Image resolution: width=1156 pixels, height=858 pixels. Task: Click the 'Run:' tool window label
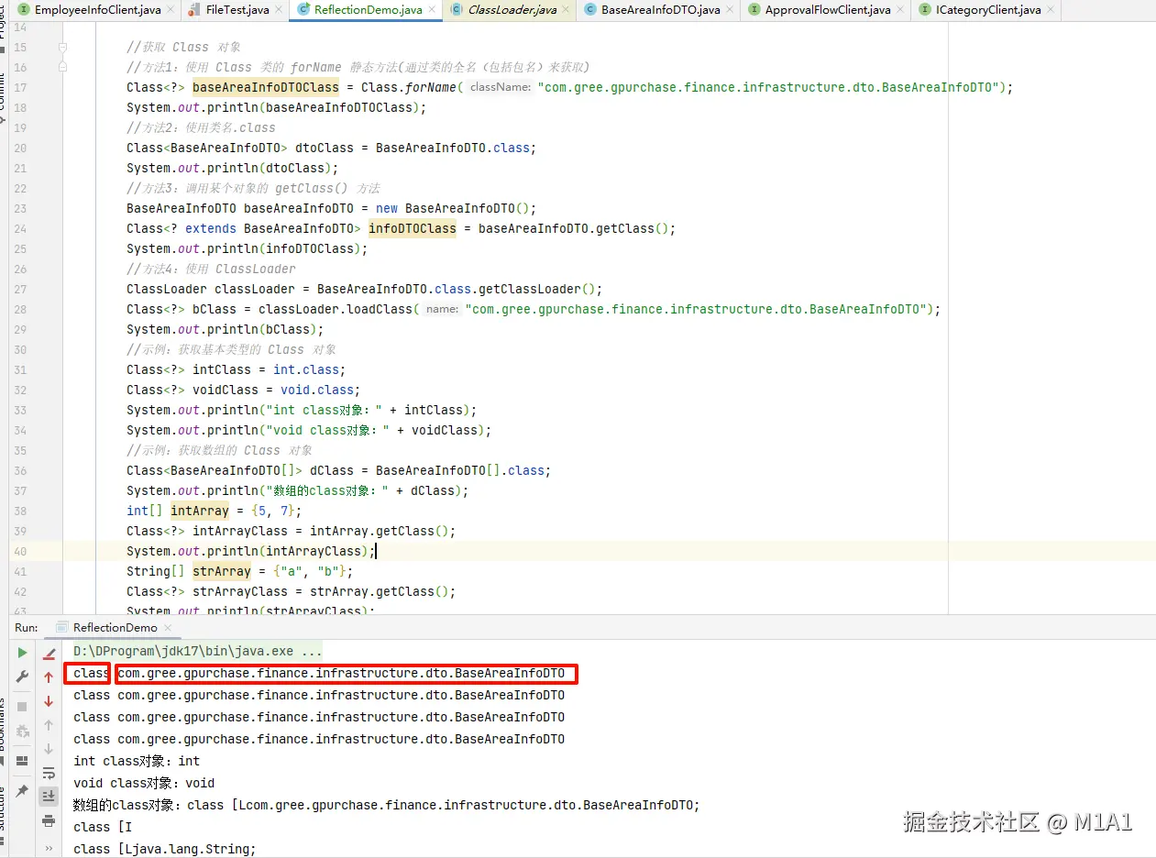[x=27, y=628]
